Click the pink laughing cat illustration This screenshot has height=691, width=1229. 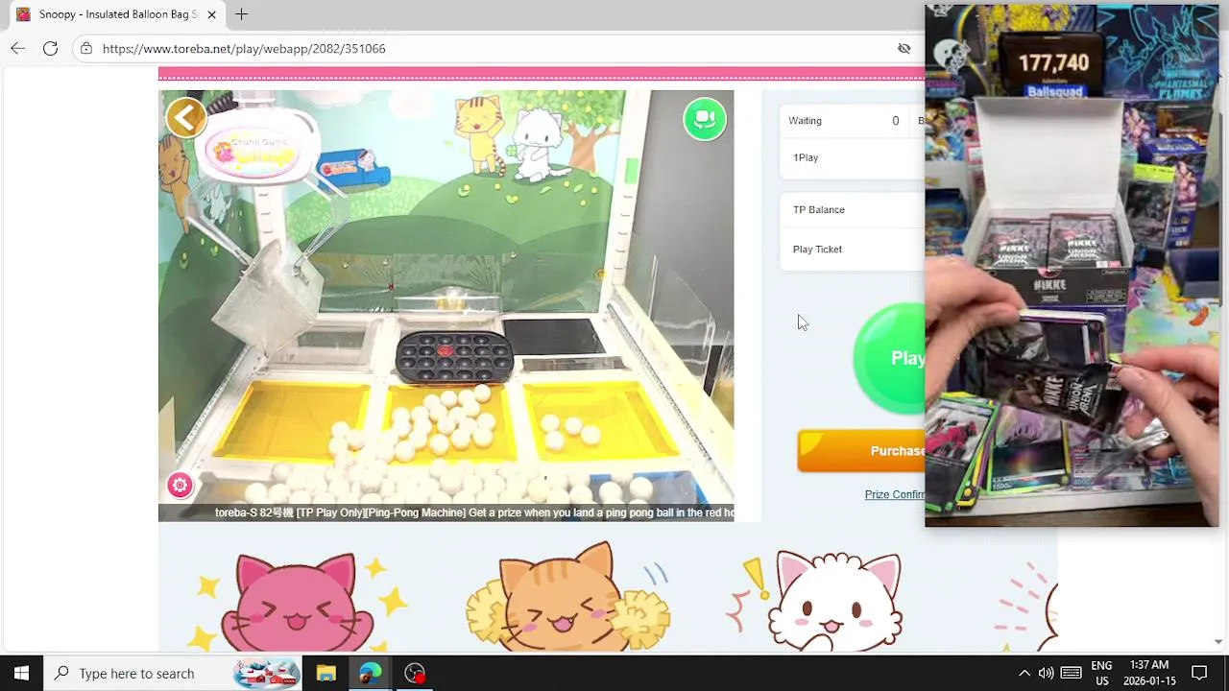click(x=297, y=601)
